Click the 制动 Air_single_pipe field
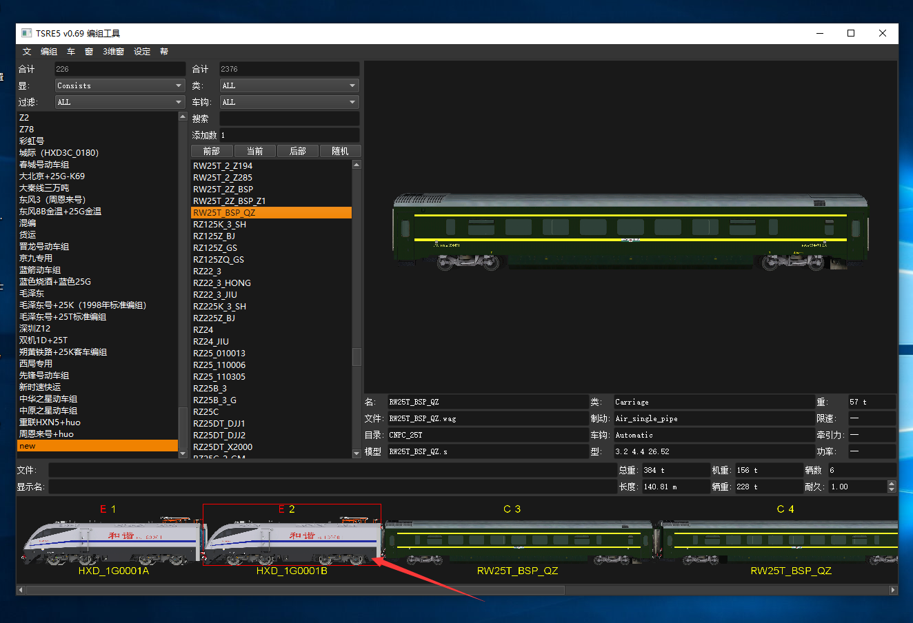The width and height of the screenshot is (913, 623). coord(713,418)
